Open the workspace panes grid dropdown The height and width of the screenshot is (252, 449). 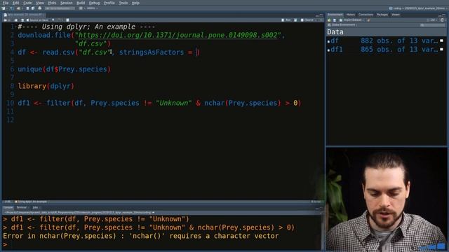81,8
